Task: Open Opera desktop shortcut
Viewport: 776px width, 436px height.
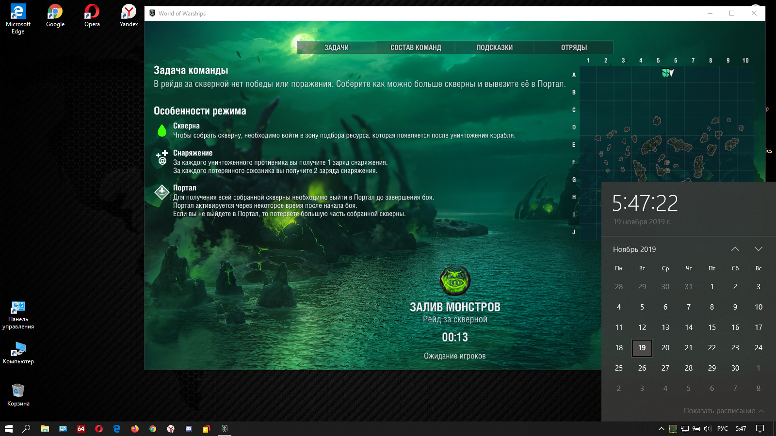Action: pos(92,16)
